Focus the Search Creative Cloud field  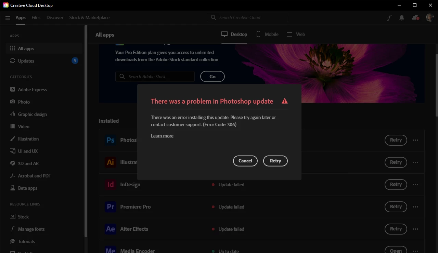point(247,17)
